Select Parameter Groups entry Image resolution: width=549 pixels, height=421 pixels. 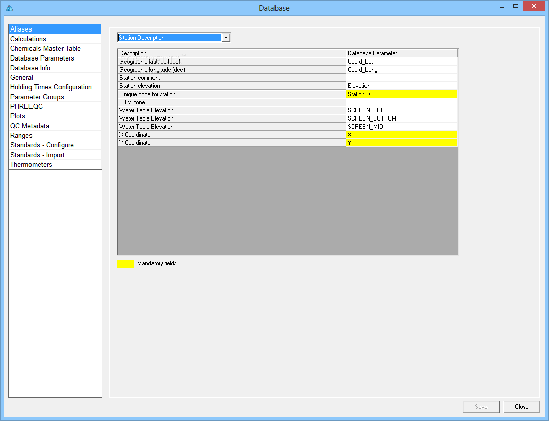click(x=55, y=97)
